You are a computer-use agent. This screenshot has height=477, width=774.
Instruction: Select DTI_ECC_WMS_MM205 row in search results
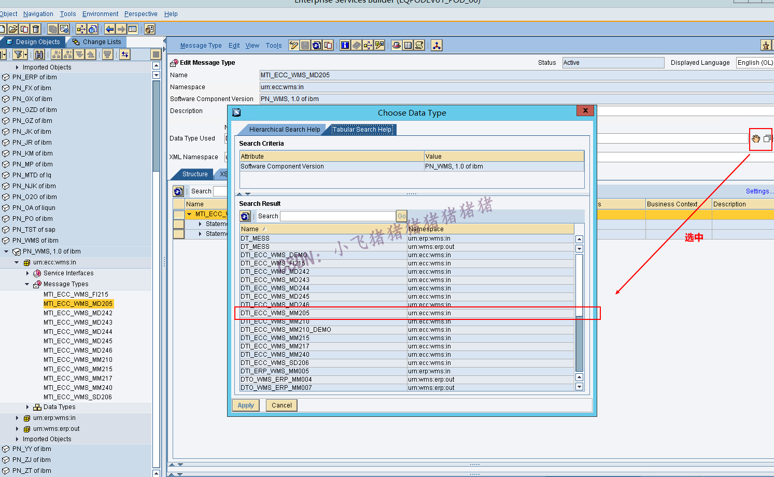coord(275,313)
